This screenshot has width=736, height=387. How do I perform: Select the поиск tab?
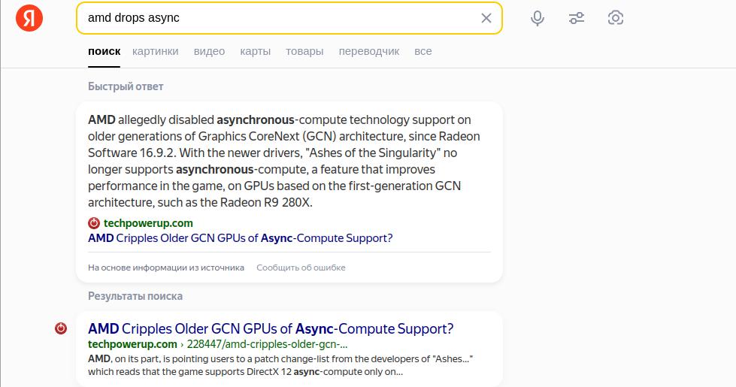click(104, 51)
